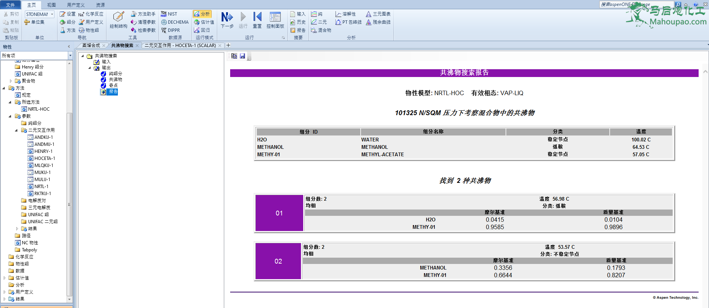Expand the 估计值 tree node

point(4,278)
